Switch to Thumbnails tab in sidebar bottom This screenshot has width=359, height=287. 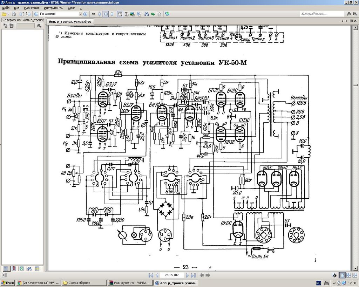click(21, 269)
